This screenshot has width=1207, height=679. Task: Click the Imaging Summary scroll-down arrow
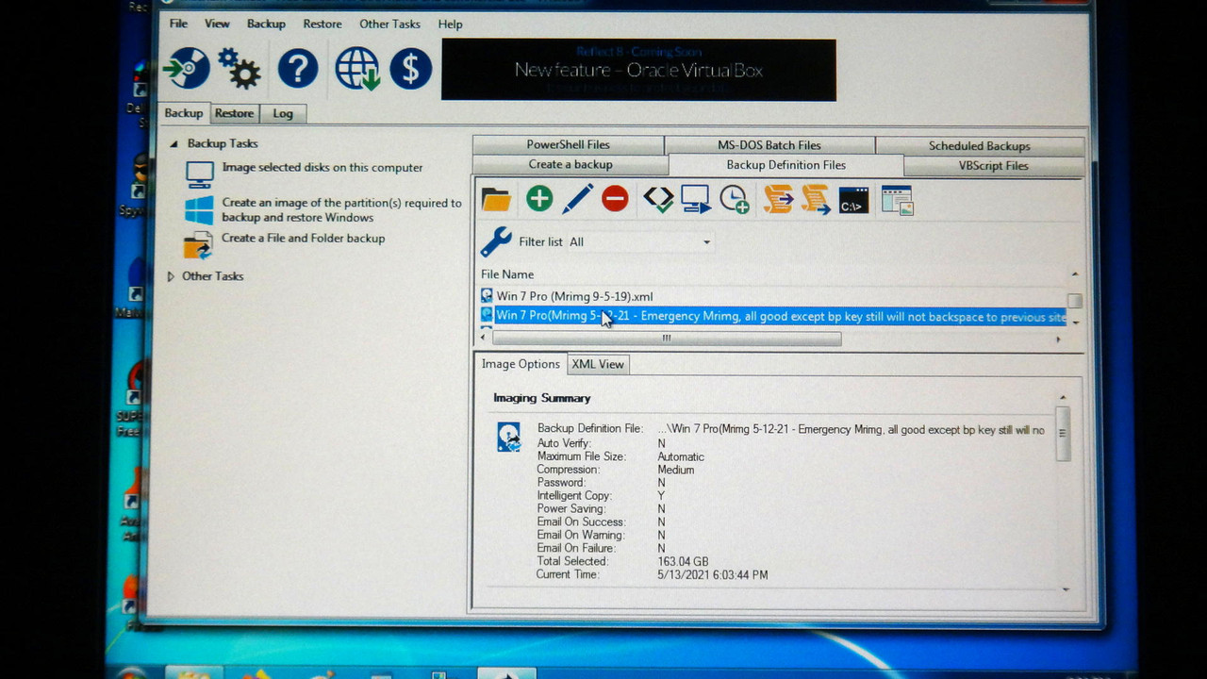click(x=1066, y=589)
